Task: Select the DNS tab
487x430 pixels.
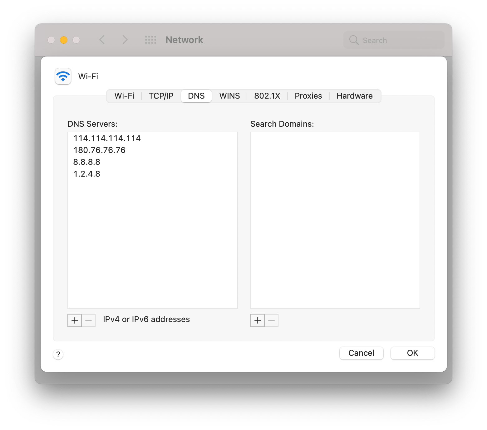Action: 196,96
